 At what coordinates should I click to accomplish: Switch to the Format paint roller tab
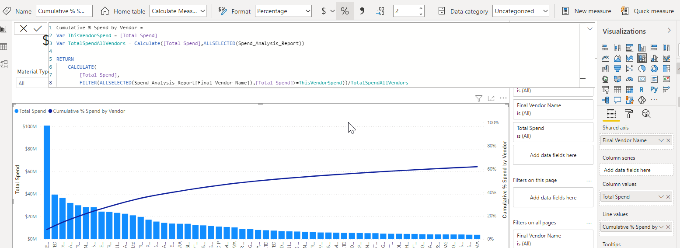[x=629, y=114]
